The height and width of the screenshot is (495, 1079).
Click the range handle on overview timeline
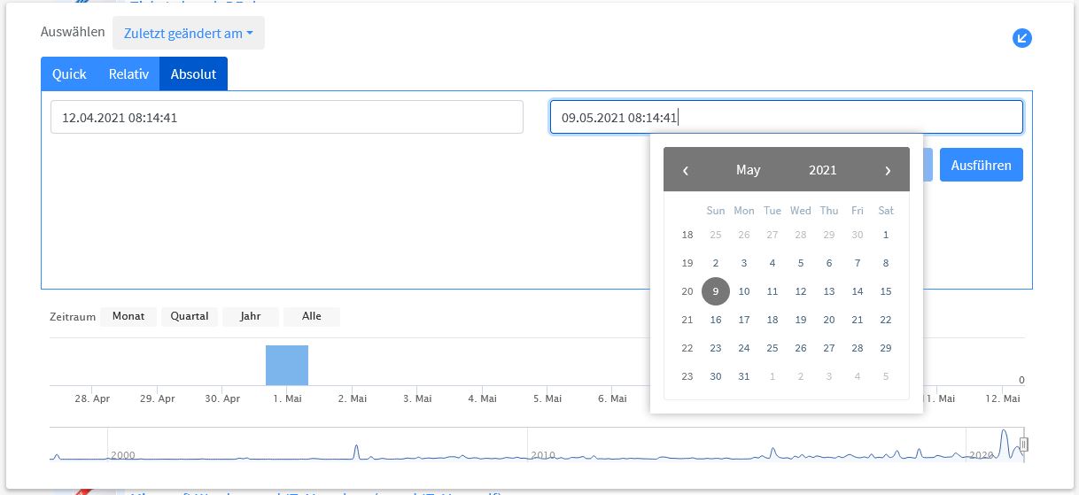pyautogui.click(x=1024, y=445)
